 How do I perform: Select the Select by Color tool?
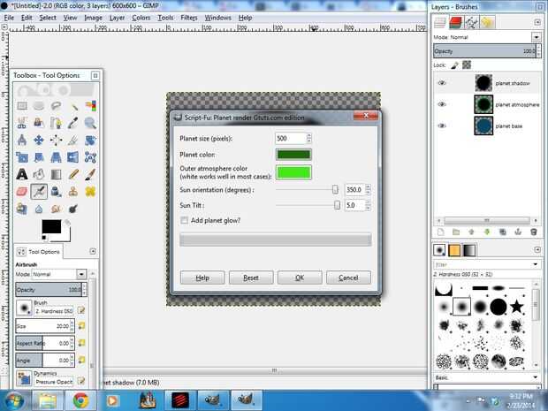90,105
